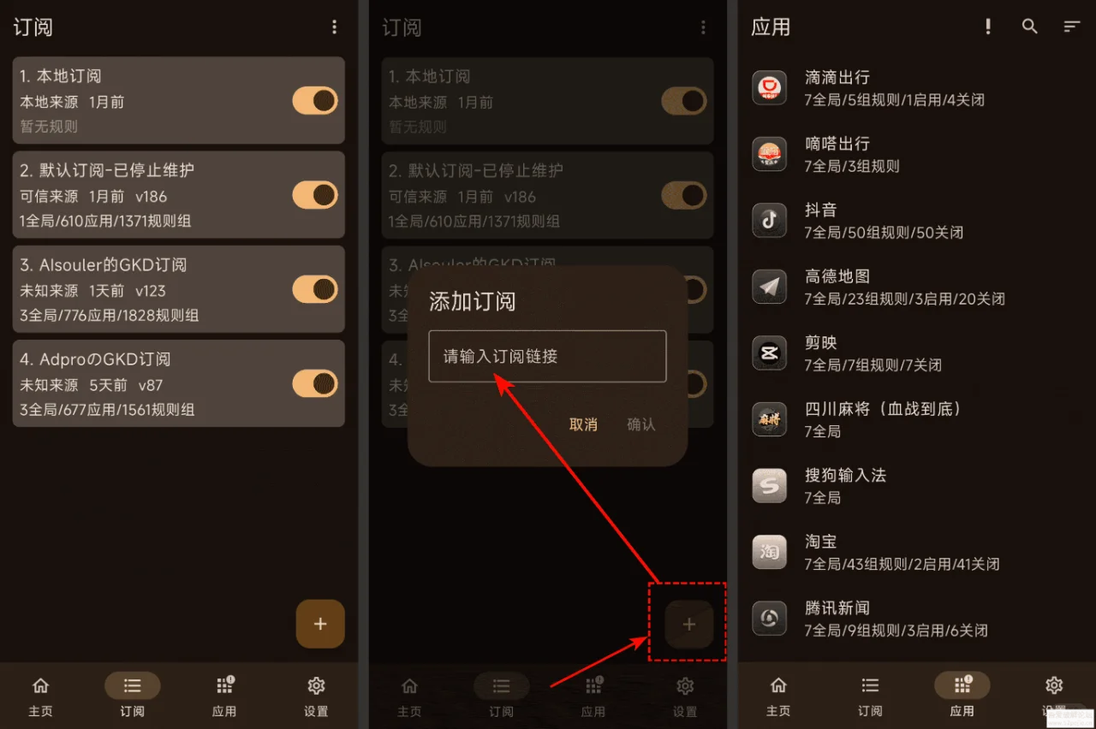Click 取消 in the 添加订阅 dialog

pyautogui.click(x=583, y=424)
